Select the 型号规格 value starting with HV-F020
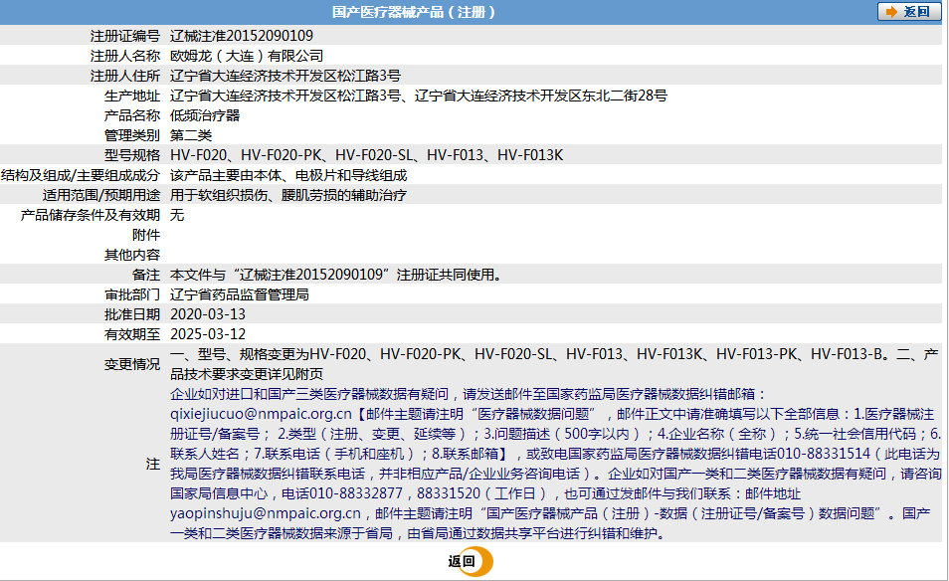This screenshot has width=949, height=581. [367, 155]
